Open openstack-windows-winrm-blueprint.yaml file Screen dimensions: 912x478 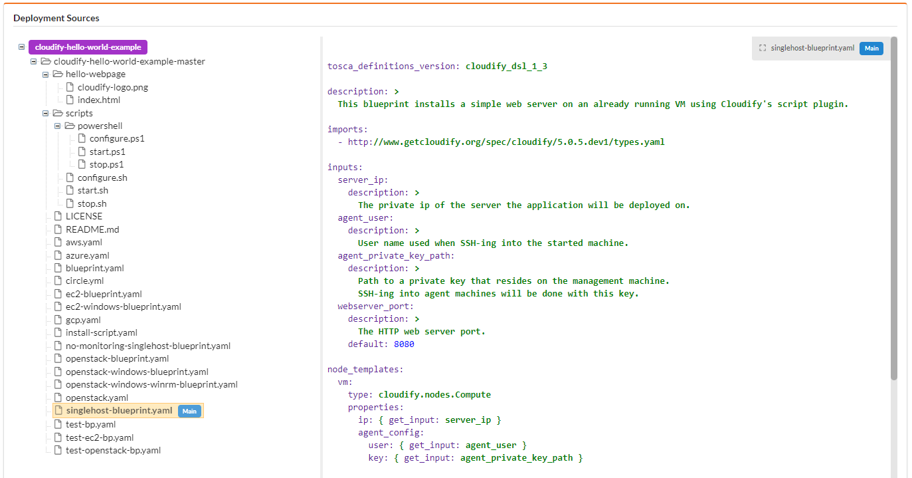tap(151, 384)
